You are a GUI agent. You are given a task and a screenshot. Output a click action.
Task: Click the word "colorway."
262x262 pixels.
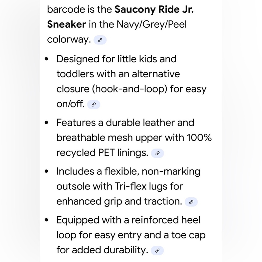point(69,40)
